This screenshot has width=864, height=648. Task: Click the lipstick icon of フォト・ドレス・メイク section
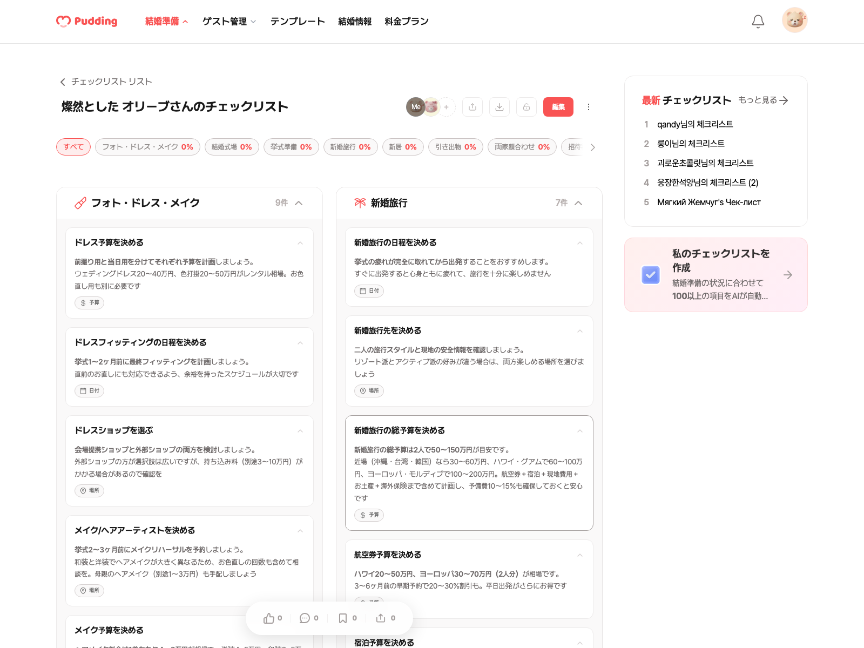point(80,203)
